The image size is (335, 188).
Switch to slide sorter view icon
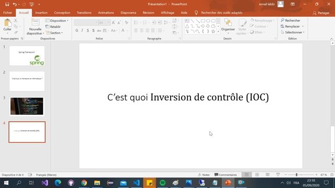coord(257,174)
